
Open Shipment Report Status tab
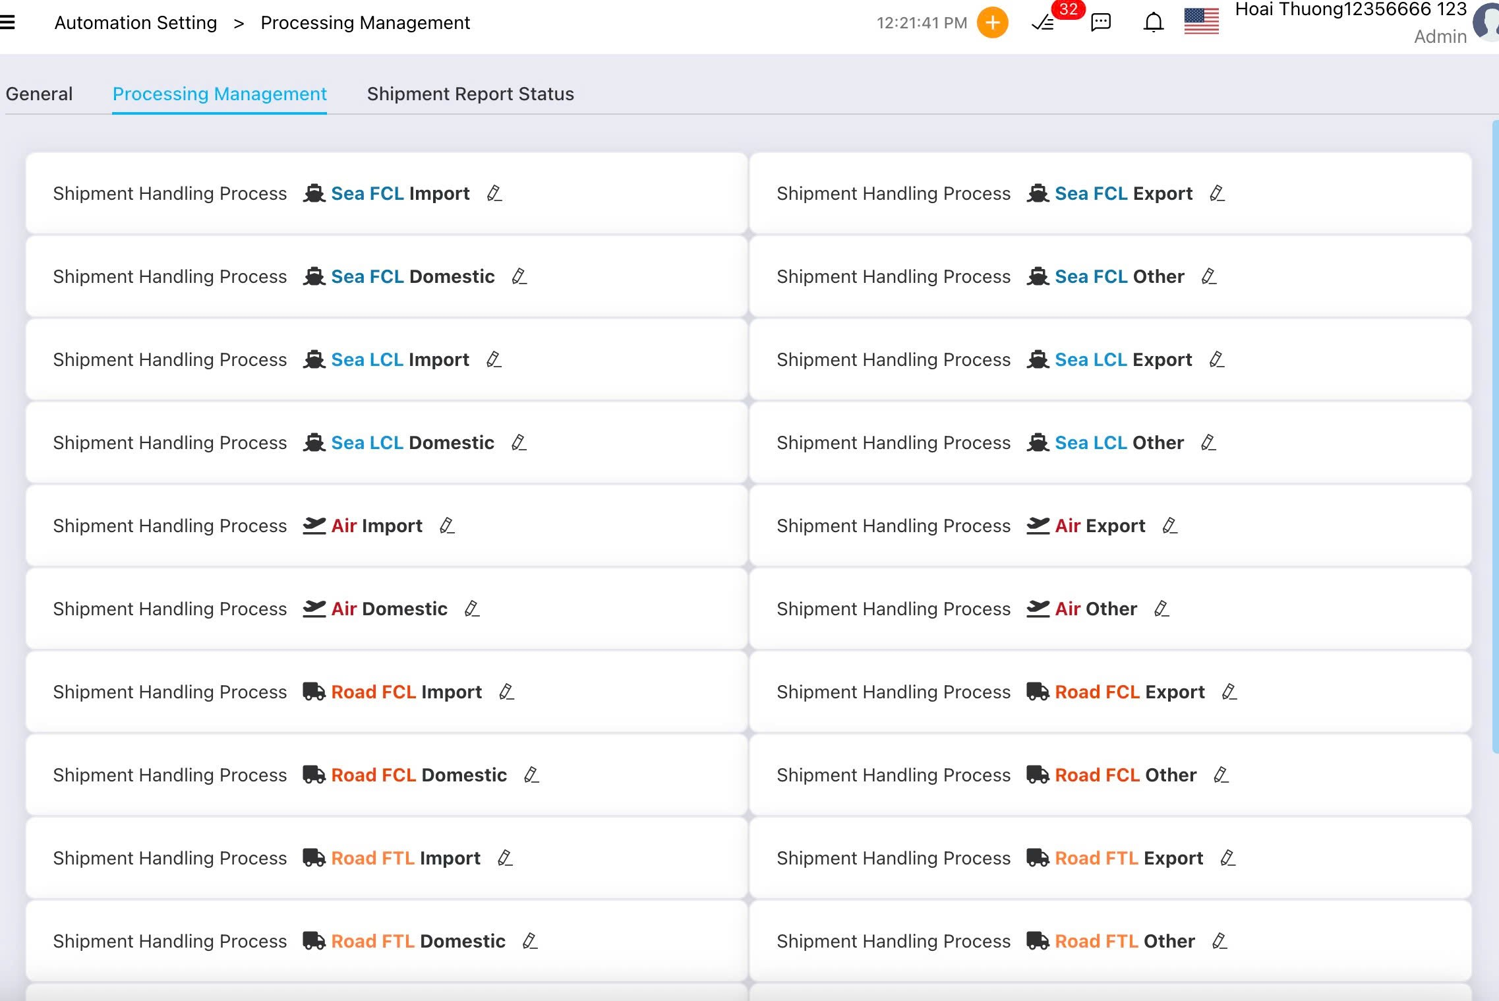tap(470, 94)
